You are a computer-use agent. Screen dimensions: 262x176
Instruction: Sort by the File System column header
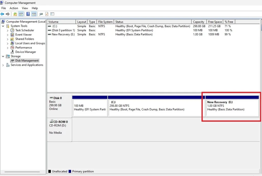(x=105, y=22)
